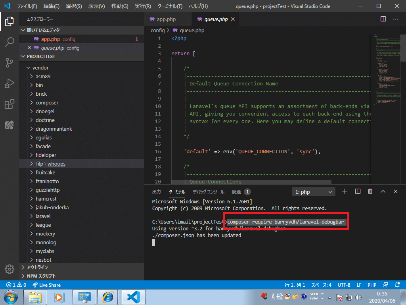Open the Explorer view in activity bar

(x=10, y=21)
